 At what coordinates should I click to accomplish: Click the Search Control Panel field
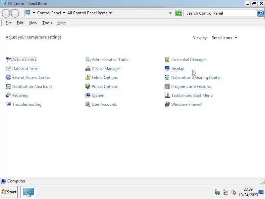coord(221,13)
